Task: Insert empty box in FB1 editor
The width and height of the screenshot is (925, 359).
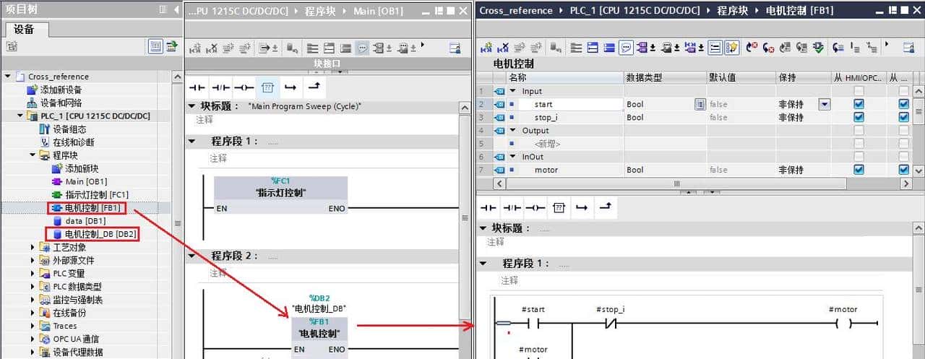Action: pos(559,207)
